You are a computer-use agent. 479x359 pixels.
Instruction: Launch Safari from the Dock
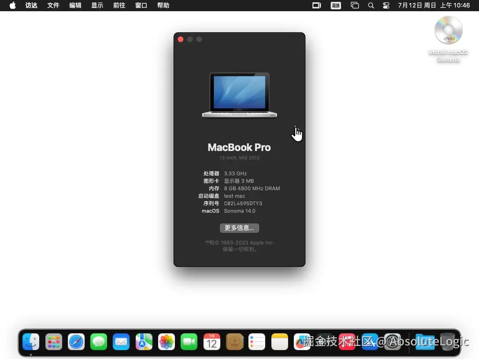tap(76, 342)
